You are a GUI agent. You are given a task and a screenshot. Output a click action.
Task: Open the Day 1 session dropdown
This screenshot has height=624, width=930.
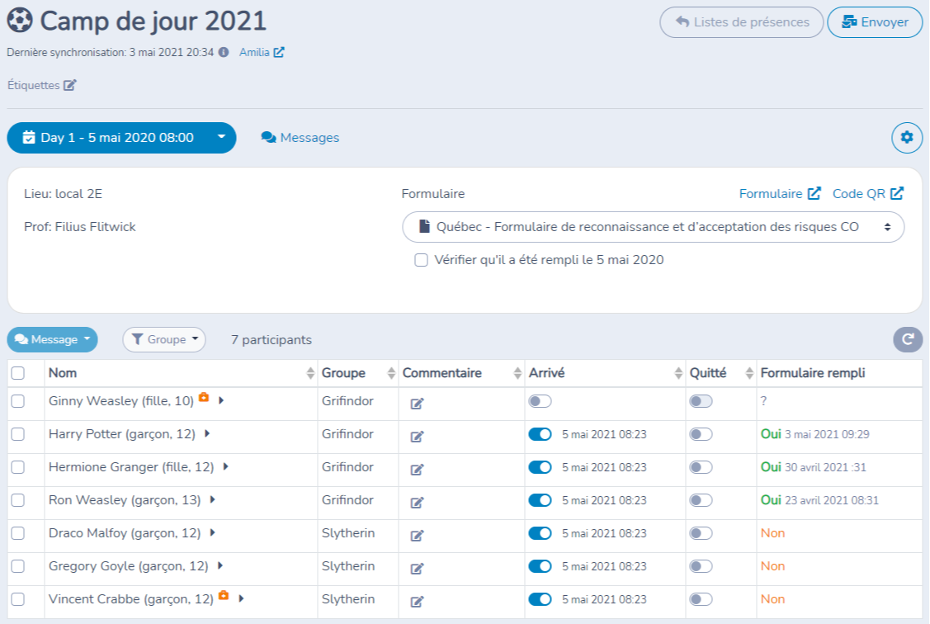(x=121, y=138)
